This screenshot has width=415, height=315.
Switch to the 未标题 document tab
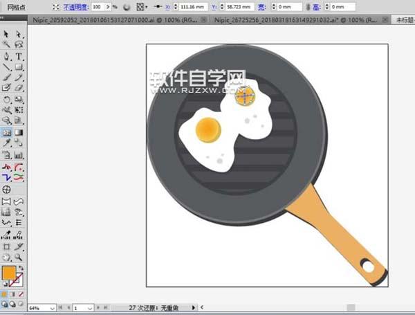pos(404,20)
